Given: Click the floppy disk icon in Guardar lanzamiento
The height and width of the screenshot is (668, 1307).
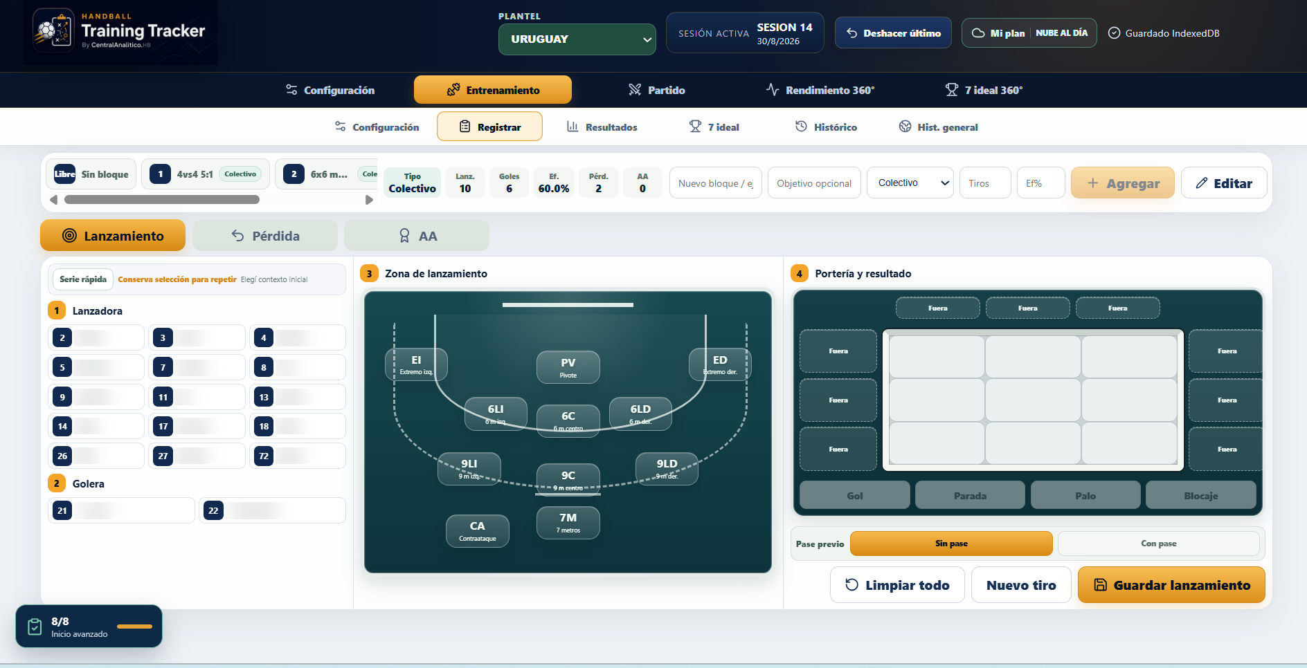Looking at the screenshot, I should [x=1100, y=585].
